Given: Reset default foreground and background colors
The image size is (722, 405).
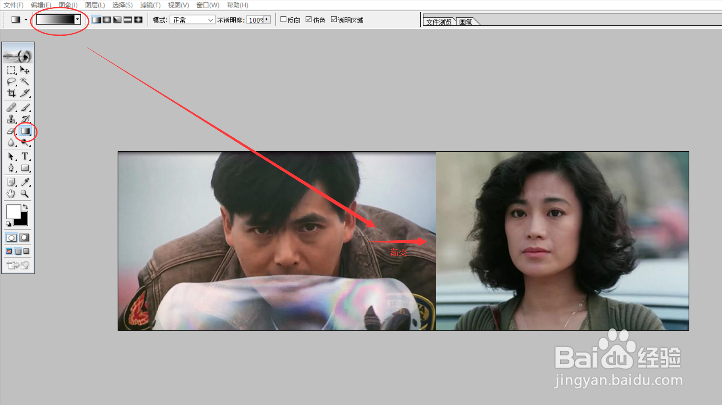Looking at the screenshot, I should (8, 224).
